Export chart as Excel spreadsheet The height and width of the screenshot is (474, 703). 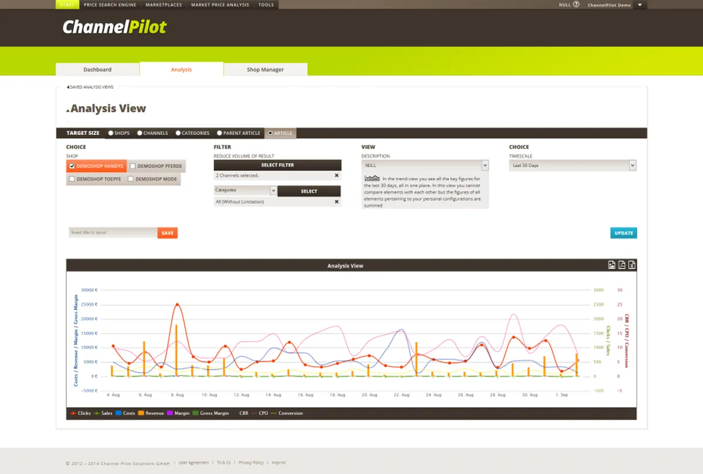pyautogui.click(x=632, y=265)
